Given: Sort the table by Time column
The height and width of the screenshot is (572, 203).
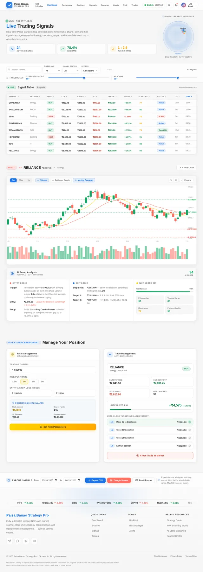Looking at the screenshot, I should (189, 96).
